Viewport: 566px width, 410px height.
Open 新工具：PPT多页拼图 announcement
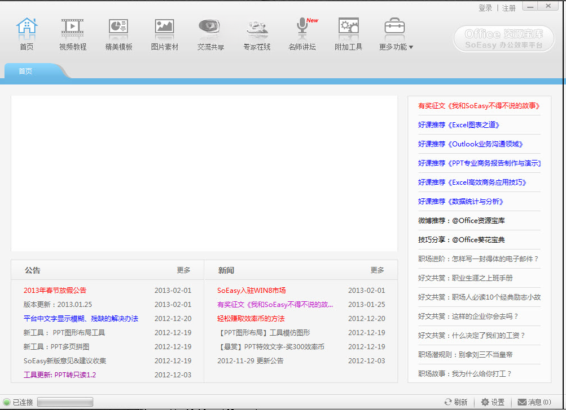point(56,346)
